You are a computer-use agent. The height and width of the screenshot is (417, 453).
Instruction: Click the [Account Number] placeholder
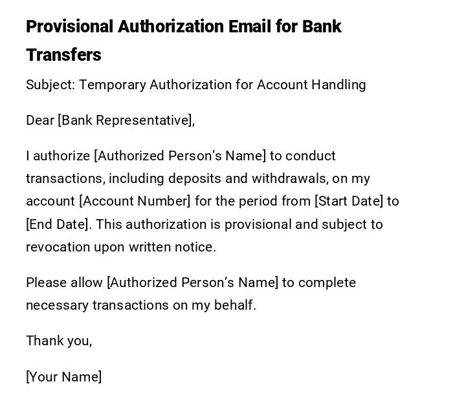tap(135, 201)
